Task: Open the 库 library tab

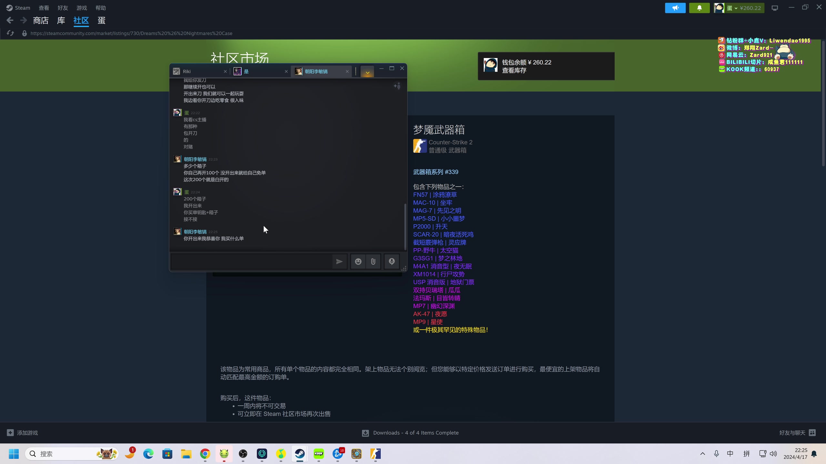Action: (x=61, y=21)
